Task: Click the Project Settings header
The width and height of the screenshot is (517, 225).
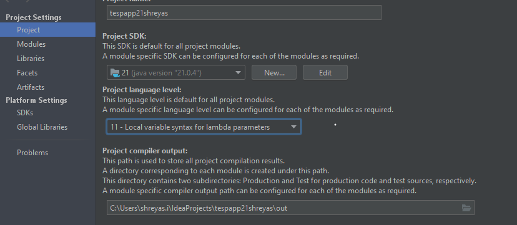Action: tap(34, 17)
